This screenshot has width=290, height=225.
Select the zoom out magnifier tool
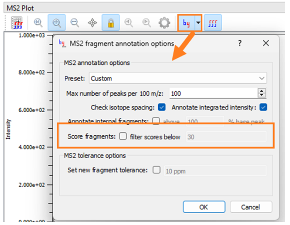(74, 23)
